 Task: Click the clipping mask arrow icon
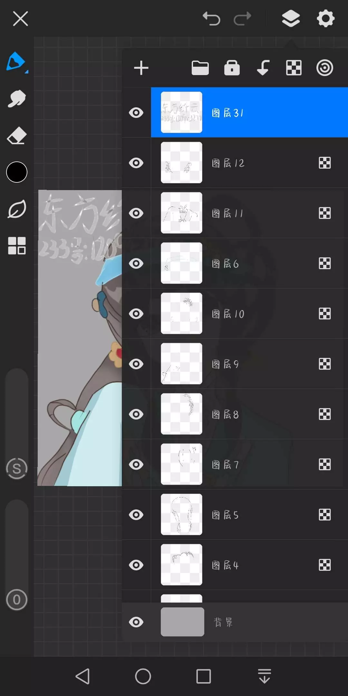(x=263, y=68)
